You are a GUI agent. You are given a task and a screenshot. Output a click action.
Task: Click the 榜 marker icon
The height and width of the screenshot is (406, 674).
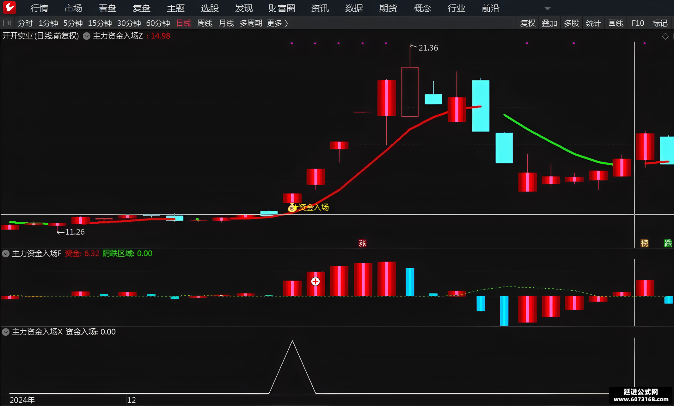coord(644,243)
